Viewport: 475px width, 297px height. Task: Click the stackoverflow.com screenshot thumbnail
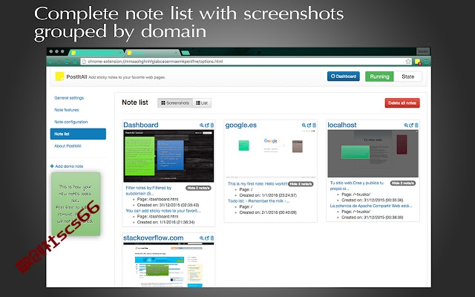point(168,264)
